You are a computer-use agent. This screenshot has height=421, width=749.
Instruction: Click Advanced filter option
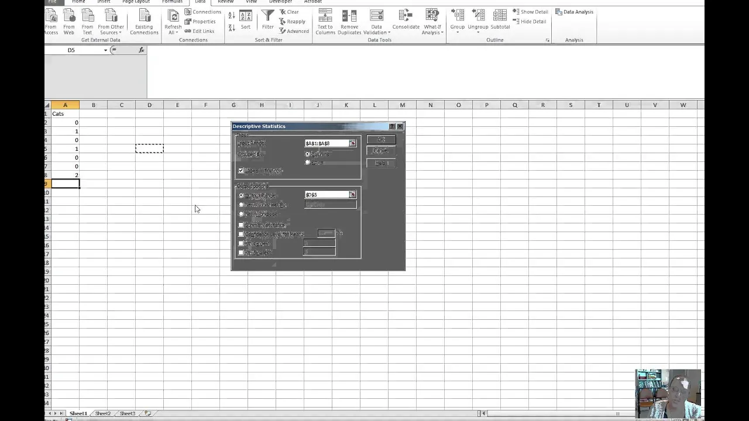click(294, 31)
